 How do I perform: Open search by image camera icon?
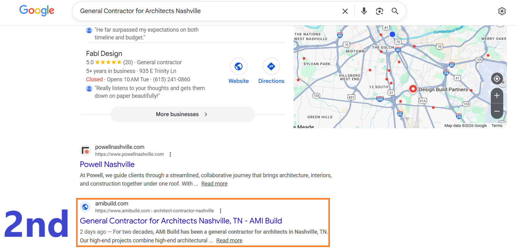point(379,11)
